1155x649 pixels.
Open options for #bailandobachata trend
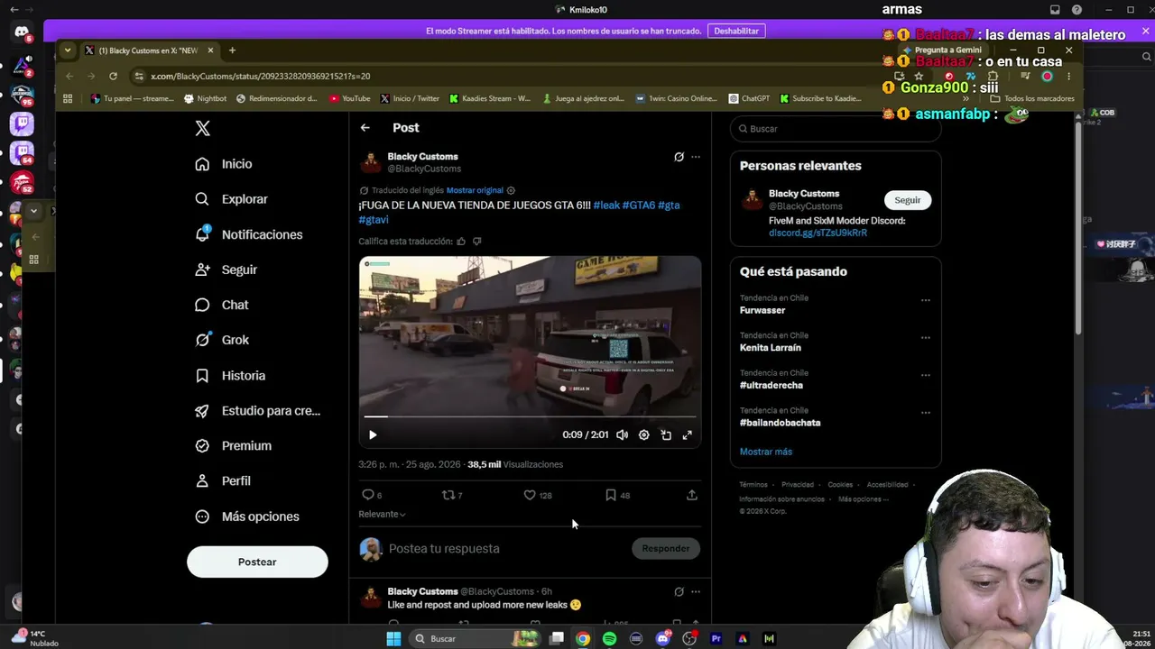pos(925,413)
